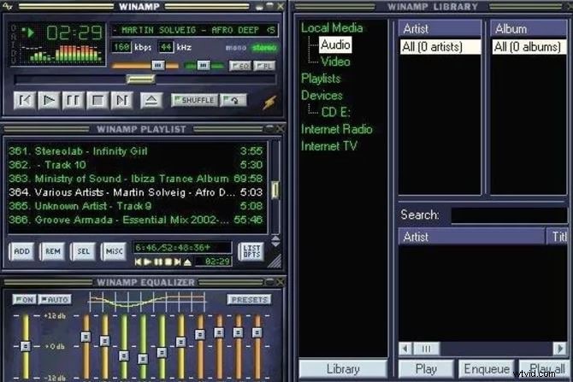Select playlist entry 366 Groove Armada Essential Mix
The height and width of the screenshot is (382, 573).
click(x=136, y=220)
